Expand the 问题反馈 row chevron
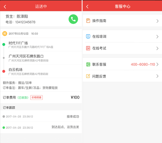 point(158,76)
